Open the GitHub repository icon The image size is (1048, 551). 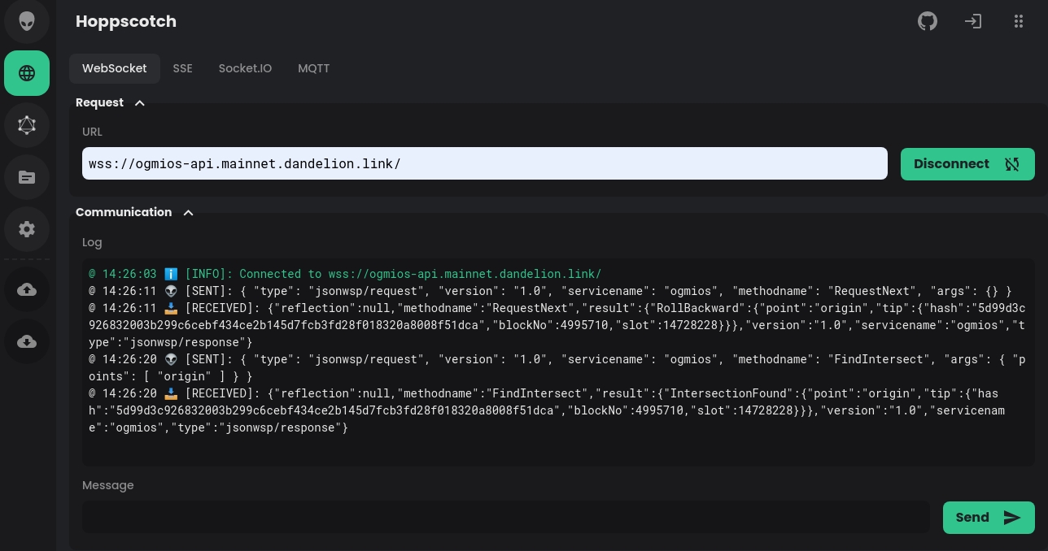(x=928, y=21)
